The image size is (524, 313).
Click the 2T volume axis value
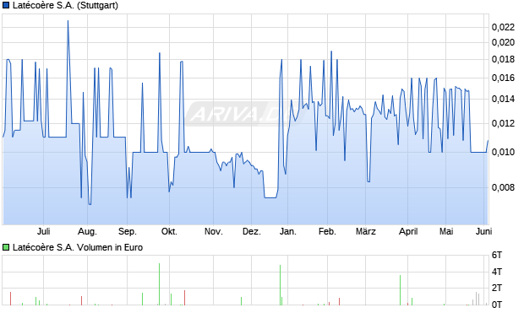click(497, 288)
